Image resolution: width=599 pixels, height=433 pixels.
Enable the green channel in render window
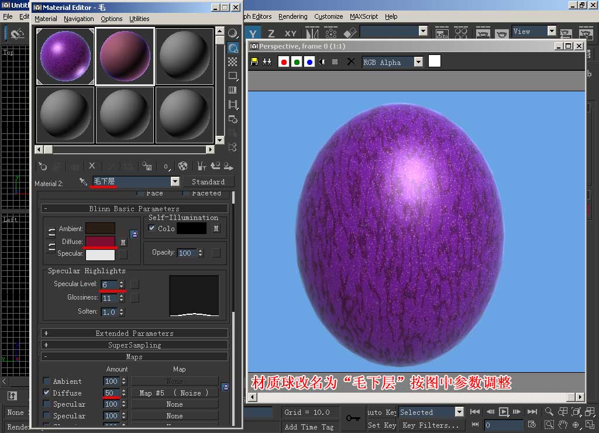coord(297,62)
